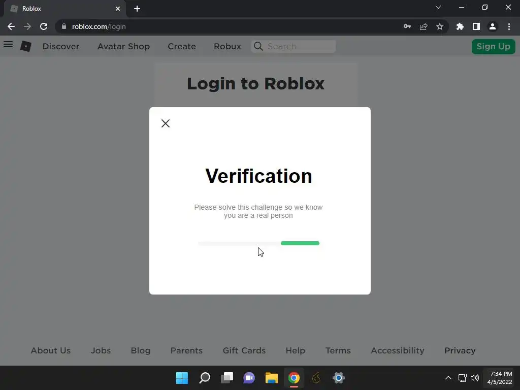Open the Gift Cards footer link
520x390 pixels.
pyautogui.click(x=244, y=350)
